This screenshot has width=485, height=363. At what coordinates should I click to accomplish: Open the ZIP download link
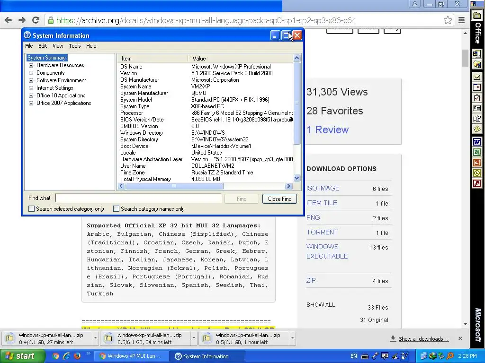[311, 280]
